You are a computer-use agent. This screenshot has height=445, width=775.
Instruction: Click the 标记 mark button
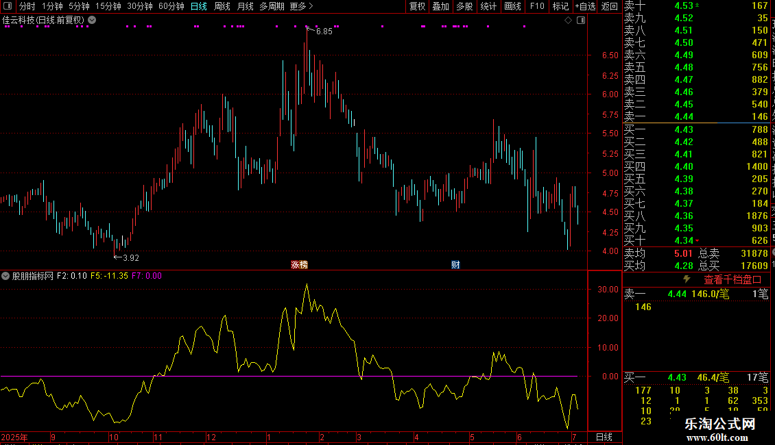tap(560, 6)
